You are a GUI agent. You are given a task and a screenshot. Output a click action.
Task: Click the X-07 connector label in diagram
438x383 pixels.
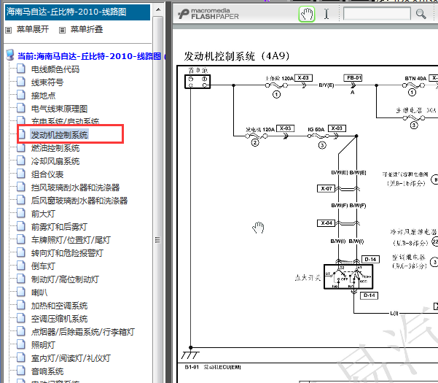pyautogui.click(x=326, y=189)
